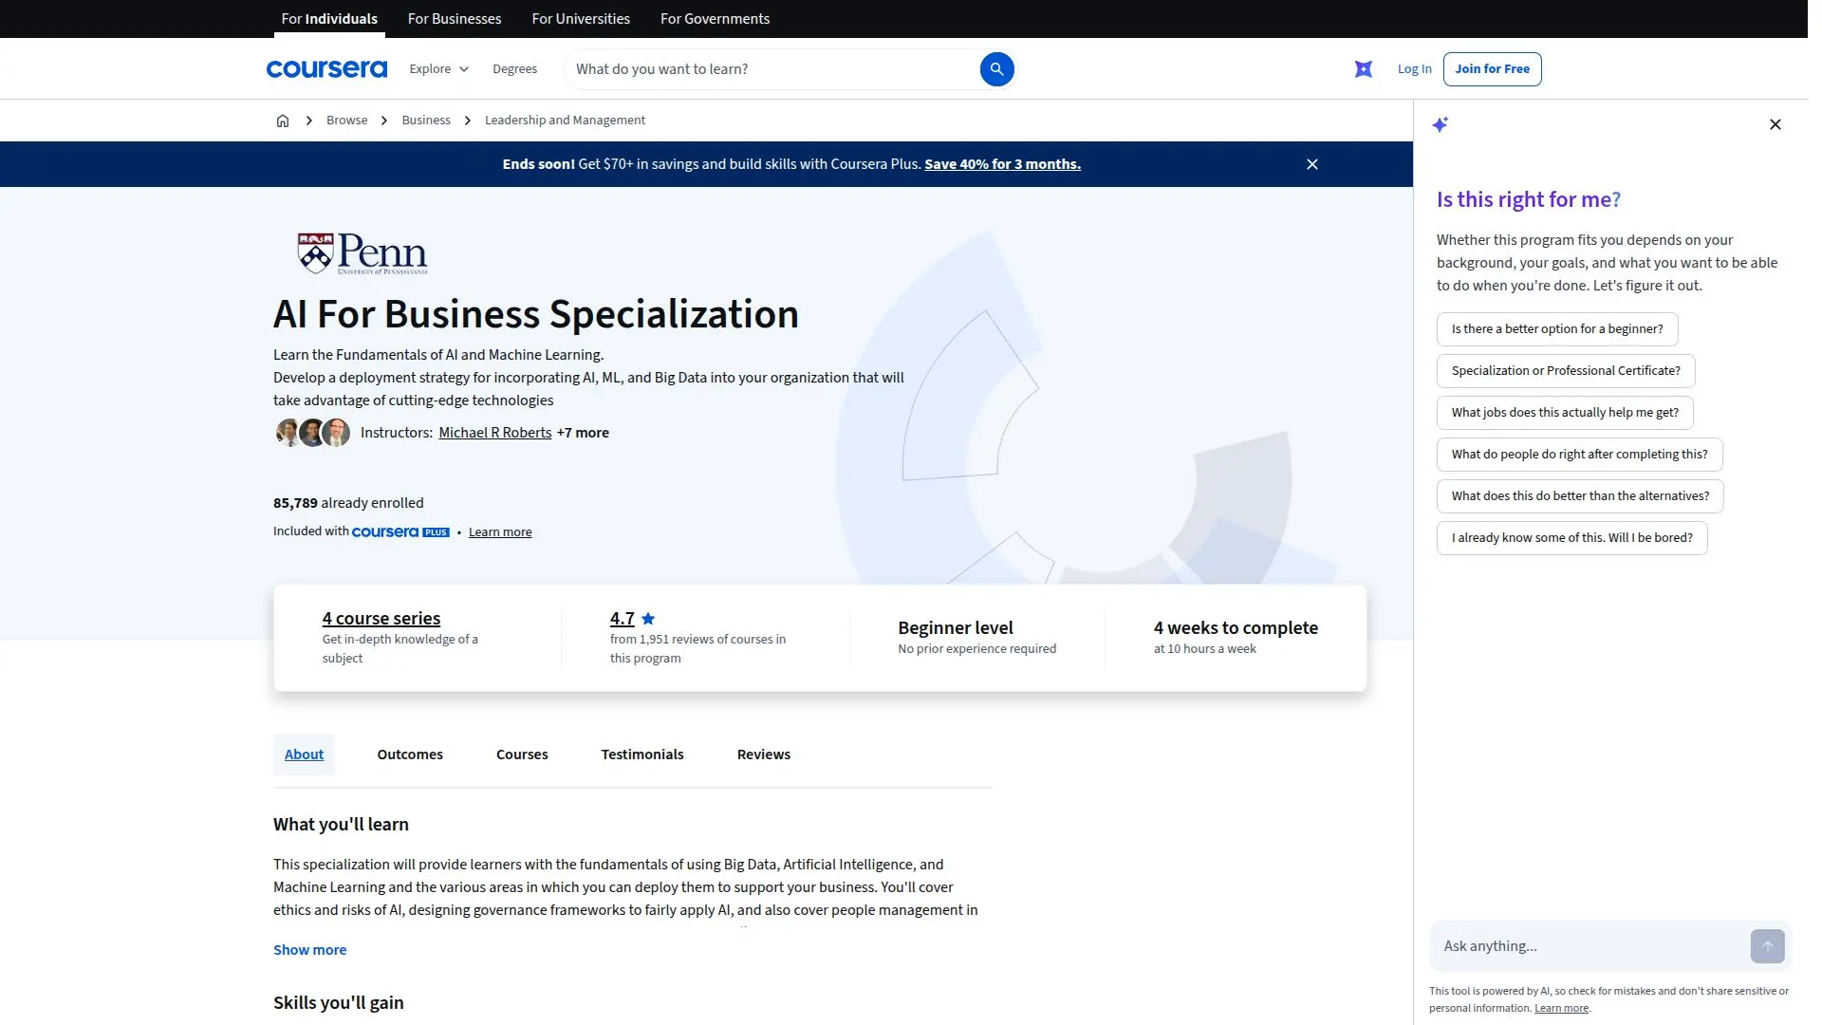Click '4 weeks to complete' text
Image resolution: width=1822 pixels, height=1025 pixels.
click(1236, 628)
